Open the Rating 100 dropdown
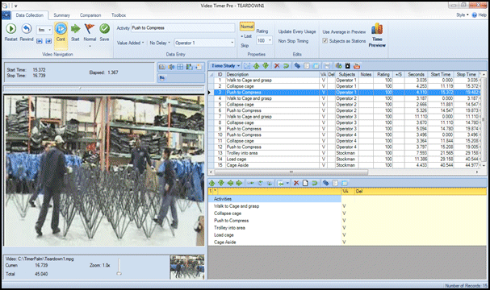The image size is (490, 290). 265,40
